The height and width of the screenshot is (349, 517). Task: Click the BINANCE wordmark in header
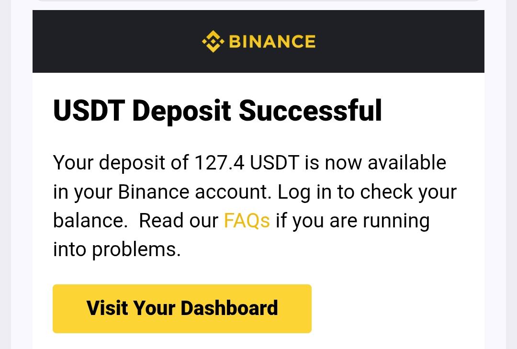pyautogui.click(x=272, y=42)
